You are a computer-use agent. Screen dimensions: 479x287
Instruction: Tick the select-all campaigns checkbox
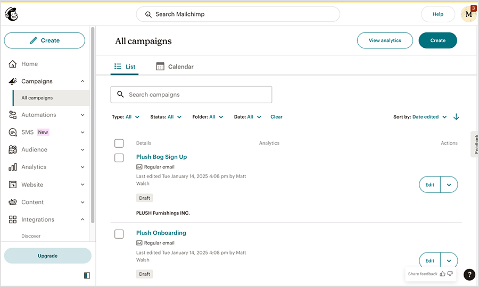[x=119, y=143]
